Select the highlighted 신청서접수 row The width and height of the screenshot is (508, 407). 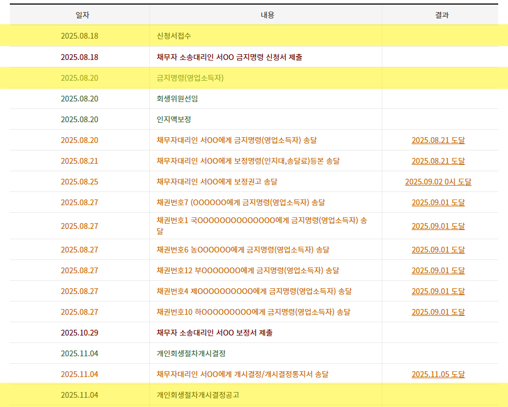point(174,36)
